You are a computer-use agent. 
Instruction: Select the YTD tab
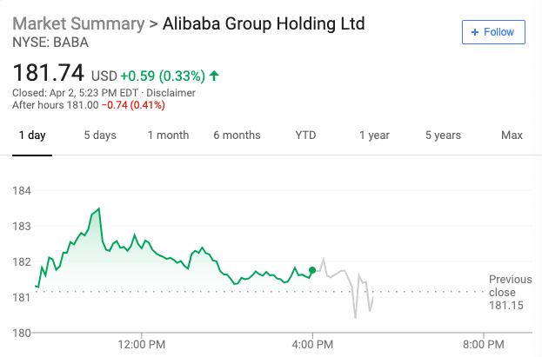click(x=305, y=136)
